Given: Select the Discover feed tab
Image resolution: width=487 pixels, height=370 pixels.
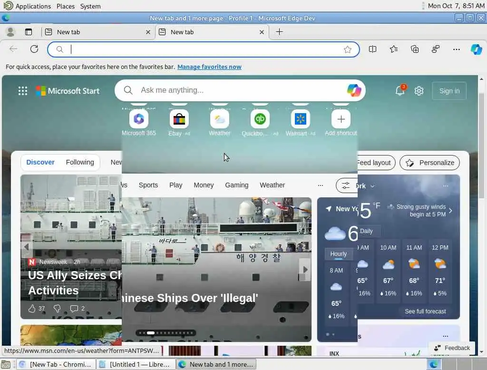Looking at the screenshot, I should 40,162.
